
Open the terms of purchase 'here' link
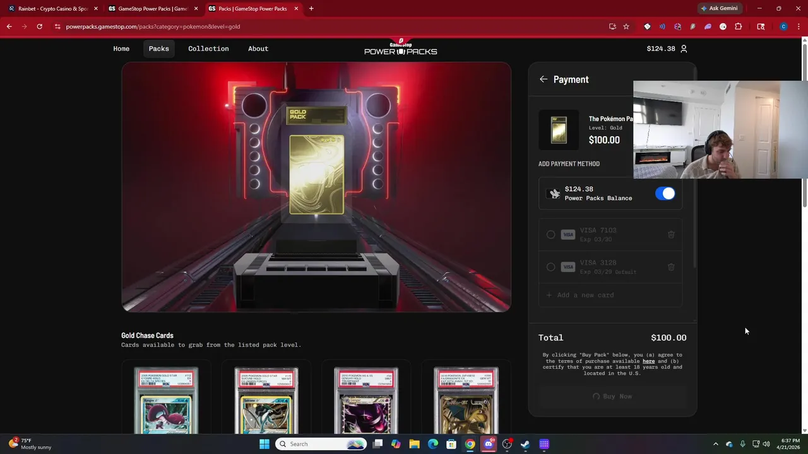[x=648, y=361]
